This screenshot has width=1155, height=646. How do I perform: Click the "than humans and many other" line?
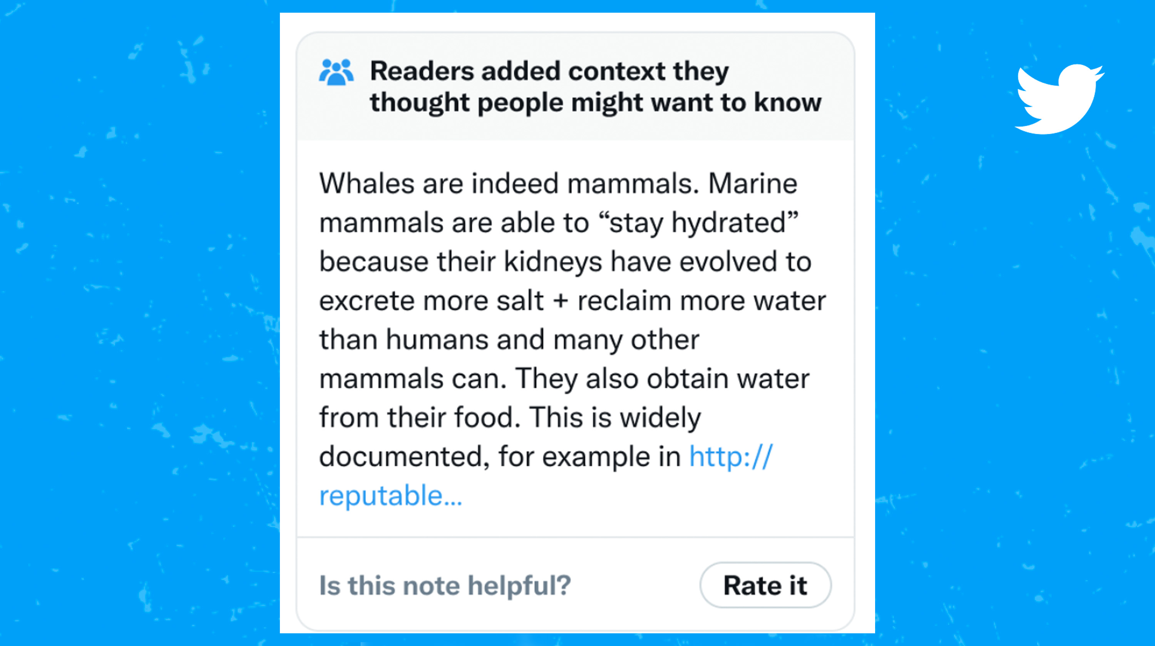[509, 339]
